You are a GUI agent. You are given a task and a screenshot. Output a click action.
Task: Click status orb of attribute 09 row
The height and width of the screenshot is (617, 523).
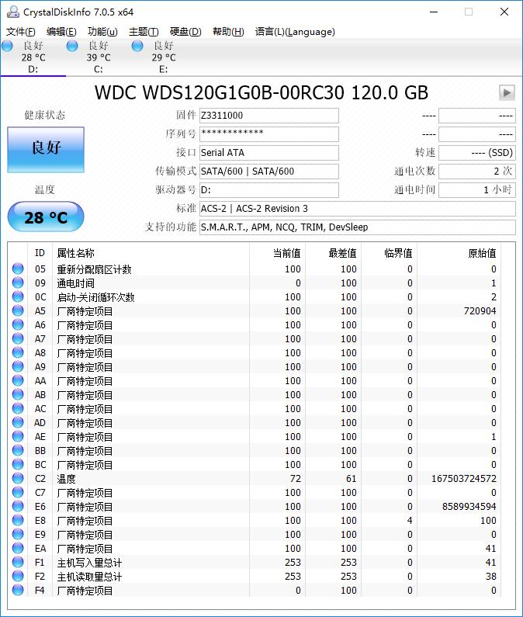[18, 283]
